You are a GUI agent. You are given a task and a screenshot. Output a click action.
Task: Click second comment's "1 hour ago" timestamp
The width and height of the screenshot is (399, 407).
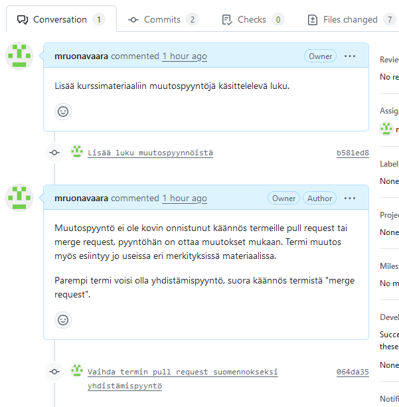pyautogui.click(x=185, y=199)
